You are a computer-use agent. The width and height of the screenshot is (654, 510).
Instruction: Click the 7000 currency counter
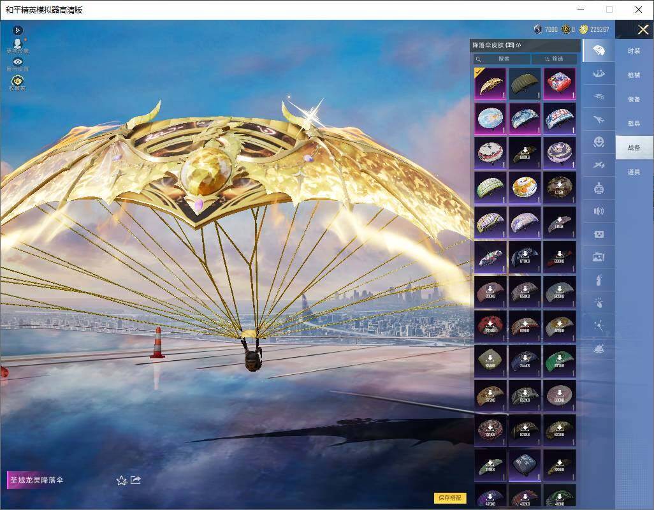[x=546, y=29]
